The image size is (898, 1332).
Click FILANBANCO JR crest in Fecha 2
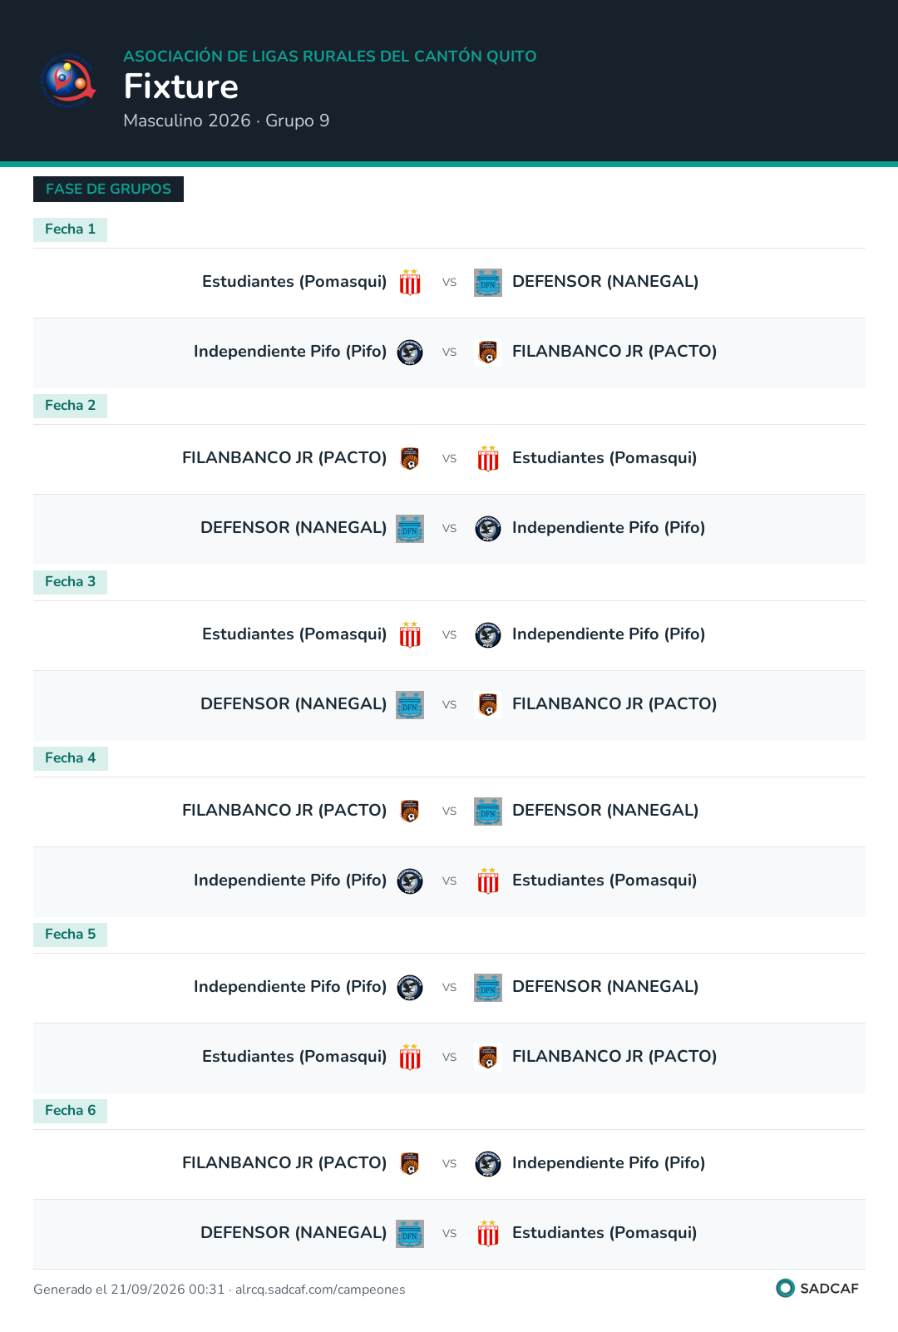tap(410, 459)
